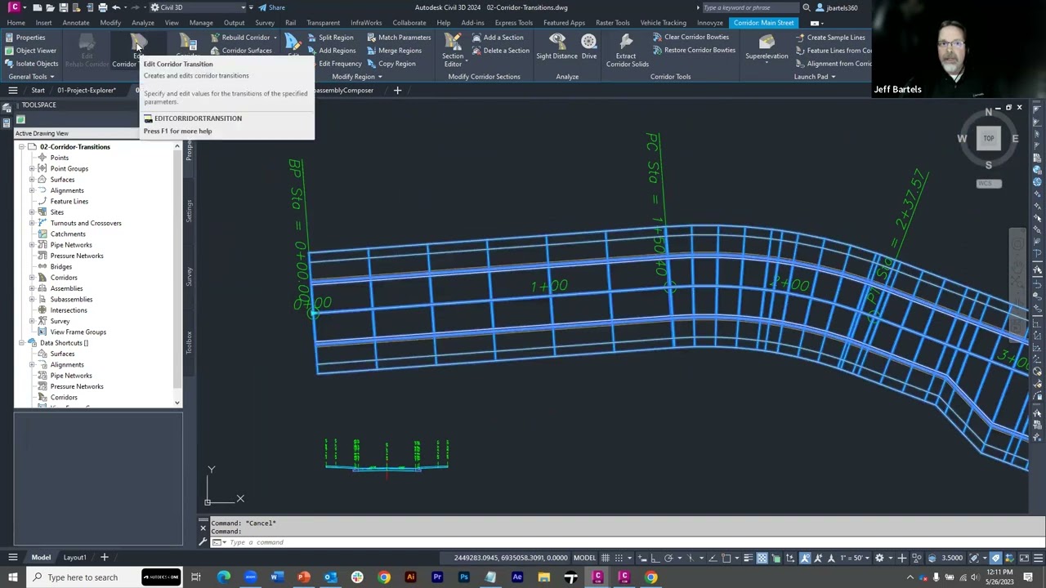Click the Open file icon in the quick access toolbar
Screen dimensions: 1046x588
pyautogui.click(x=50, y=7)
